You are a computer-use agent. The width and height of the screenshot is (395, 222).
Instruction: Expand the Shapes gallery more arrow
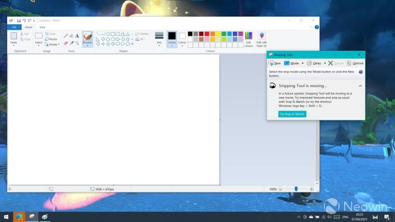coord(132,44)
